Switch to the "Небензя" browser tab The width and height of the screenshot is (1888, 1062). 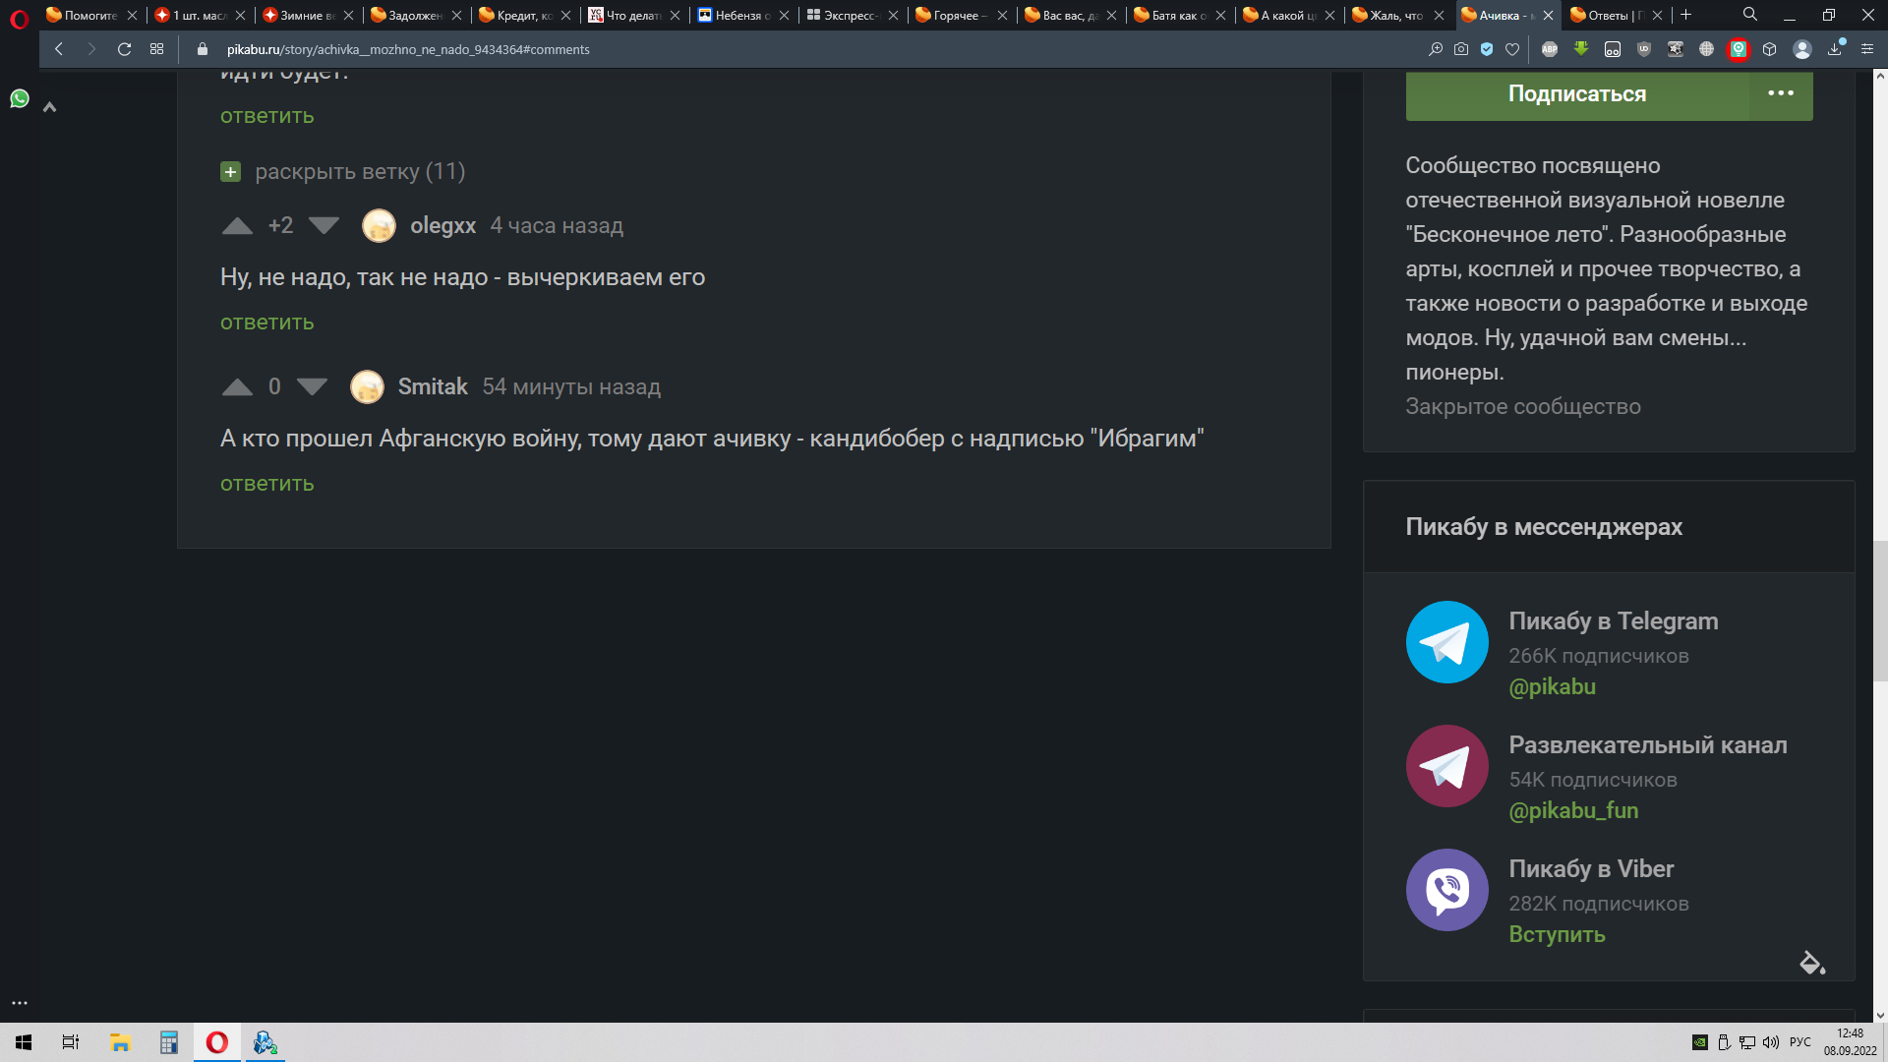tap(736, 15)
